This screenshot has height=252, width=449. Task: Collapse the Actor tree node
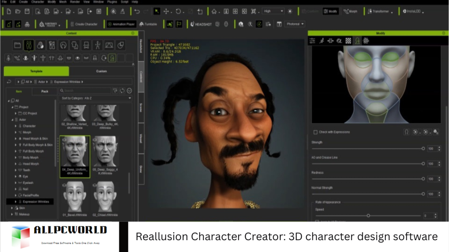(x=12, y=120)
